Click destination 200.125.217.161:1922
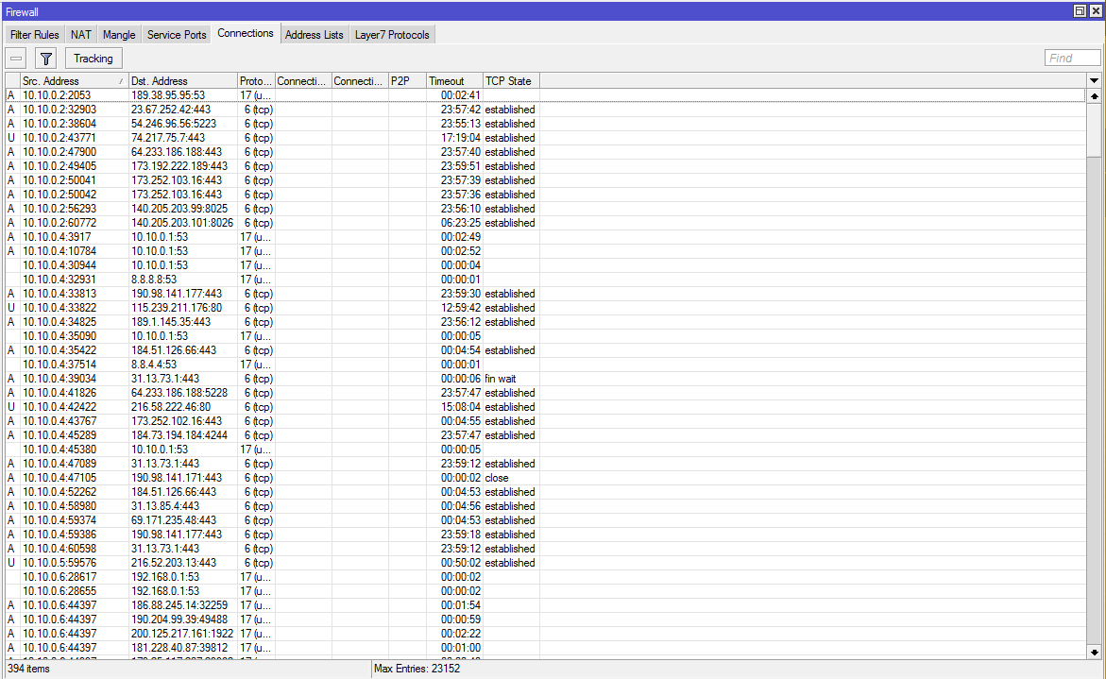Viewport: 1106px width, 679px height. [182, 633]
